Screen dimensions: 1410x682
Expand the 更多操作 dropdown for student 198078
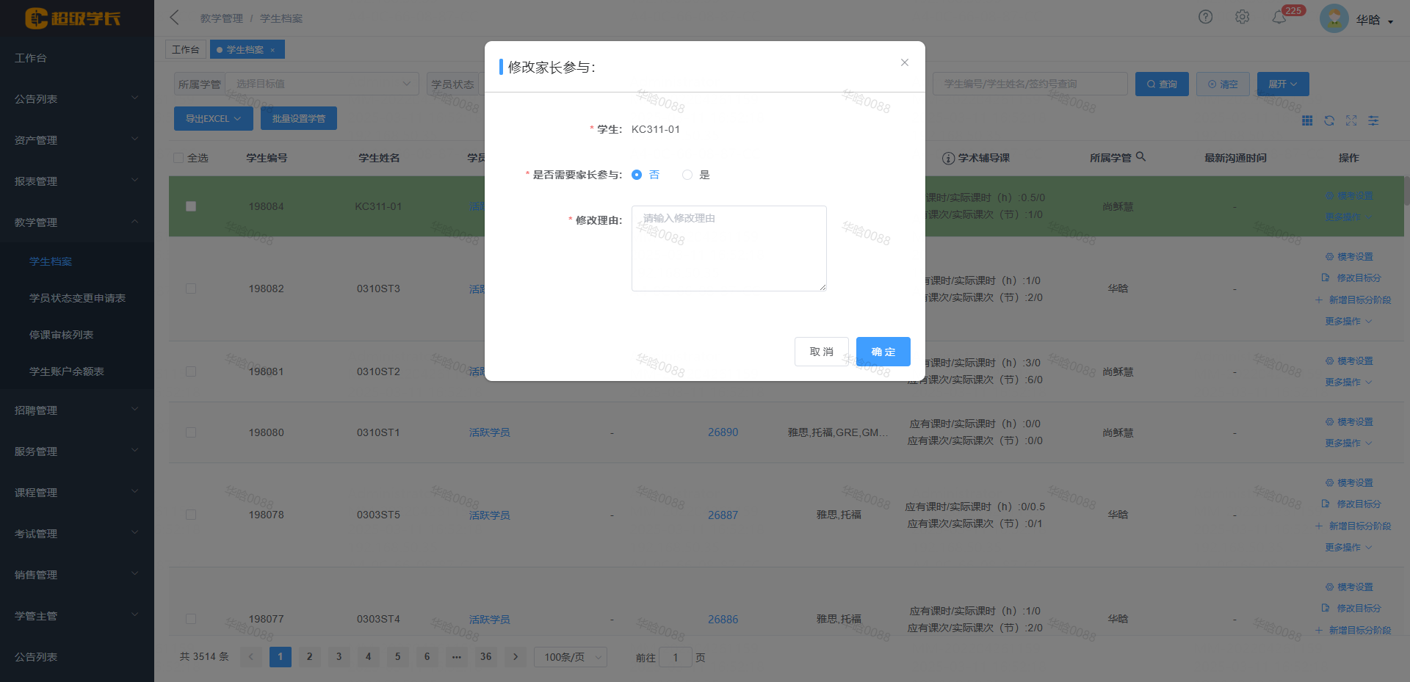pos(1348,546)
